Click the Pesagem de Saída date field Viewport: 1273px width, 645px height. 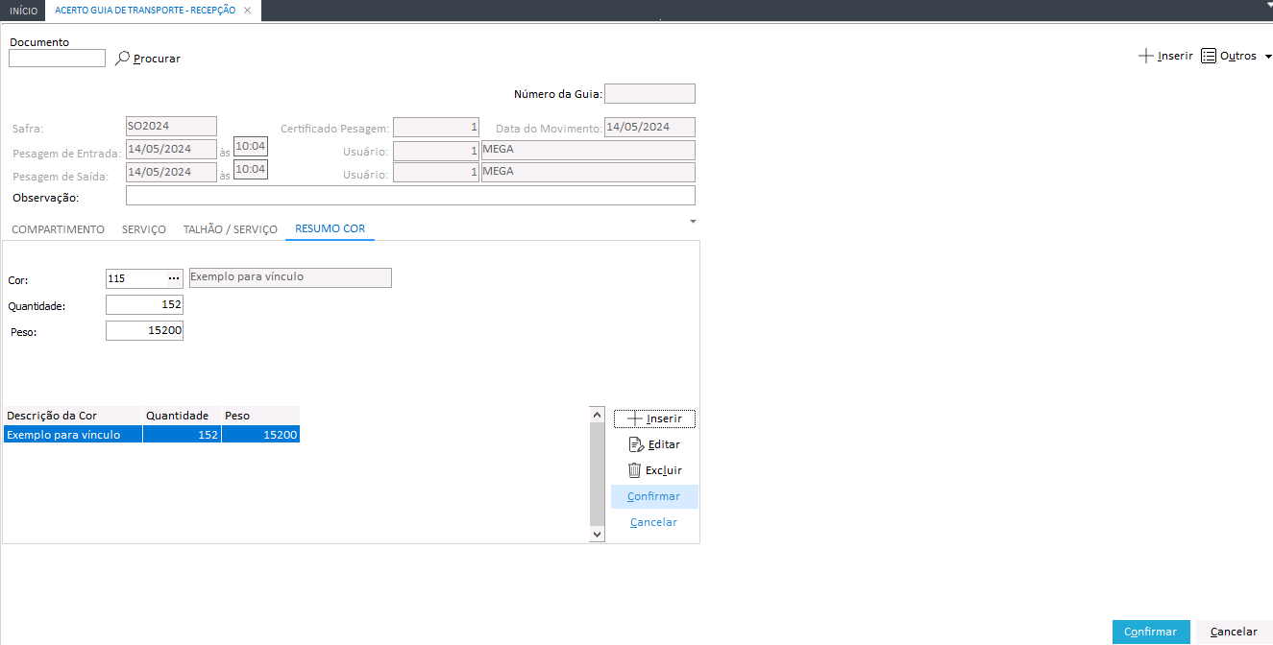tap(171, 172)
